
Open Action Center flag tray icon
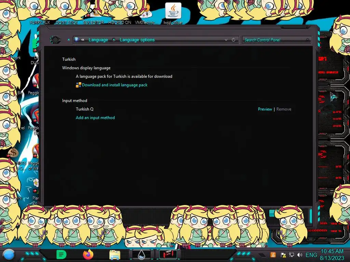[283, 255]
